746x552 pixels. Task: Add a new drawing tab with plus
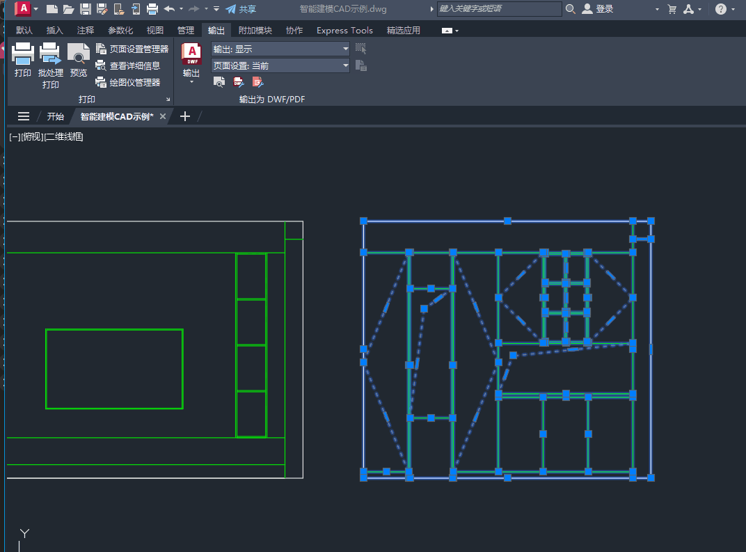tap(184, 116)
